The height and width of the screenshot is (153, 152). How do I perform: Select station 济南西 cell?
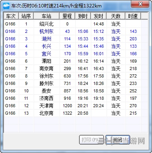tap(47, 98)
